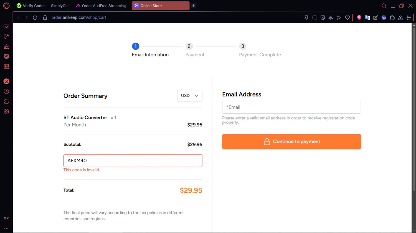The image size is (416, 233).
Task: Click the 'Per Month' label
Action: pyautogui.click(x=75, y=125)
